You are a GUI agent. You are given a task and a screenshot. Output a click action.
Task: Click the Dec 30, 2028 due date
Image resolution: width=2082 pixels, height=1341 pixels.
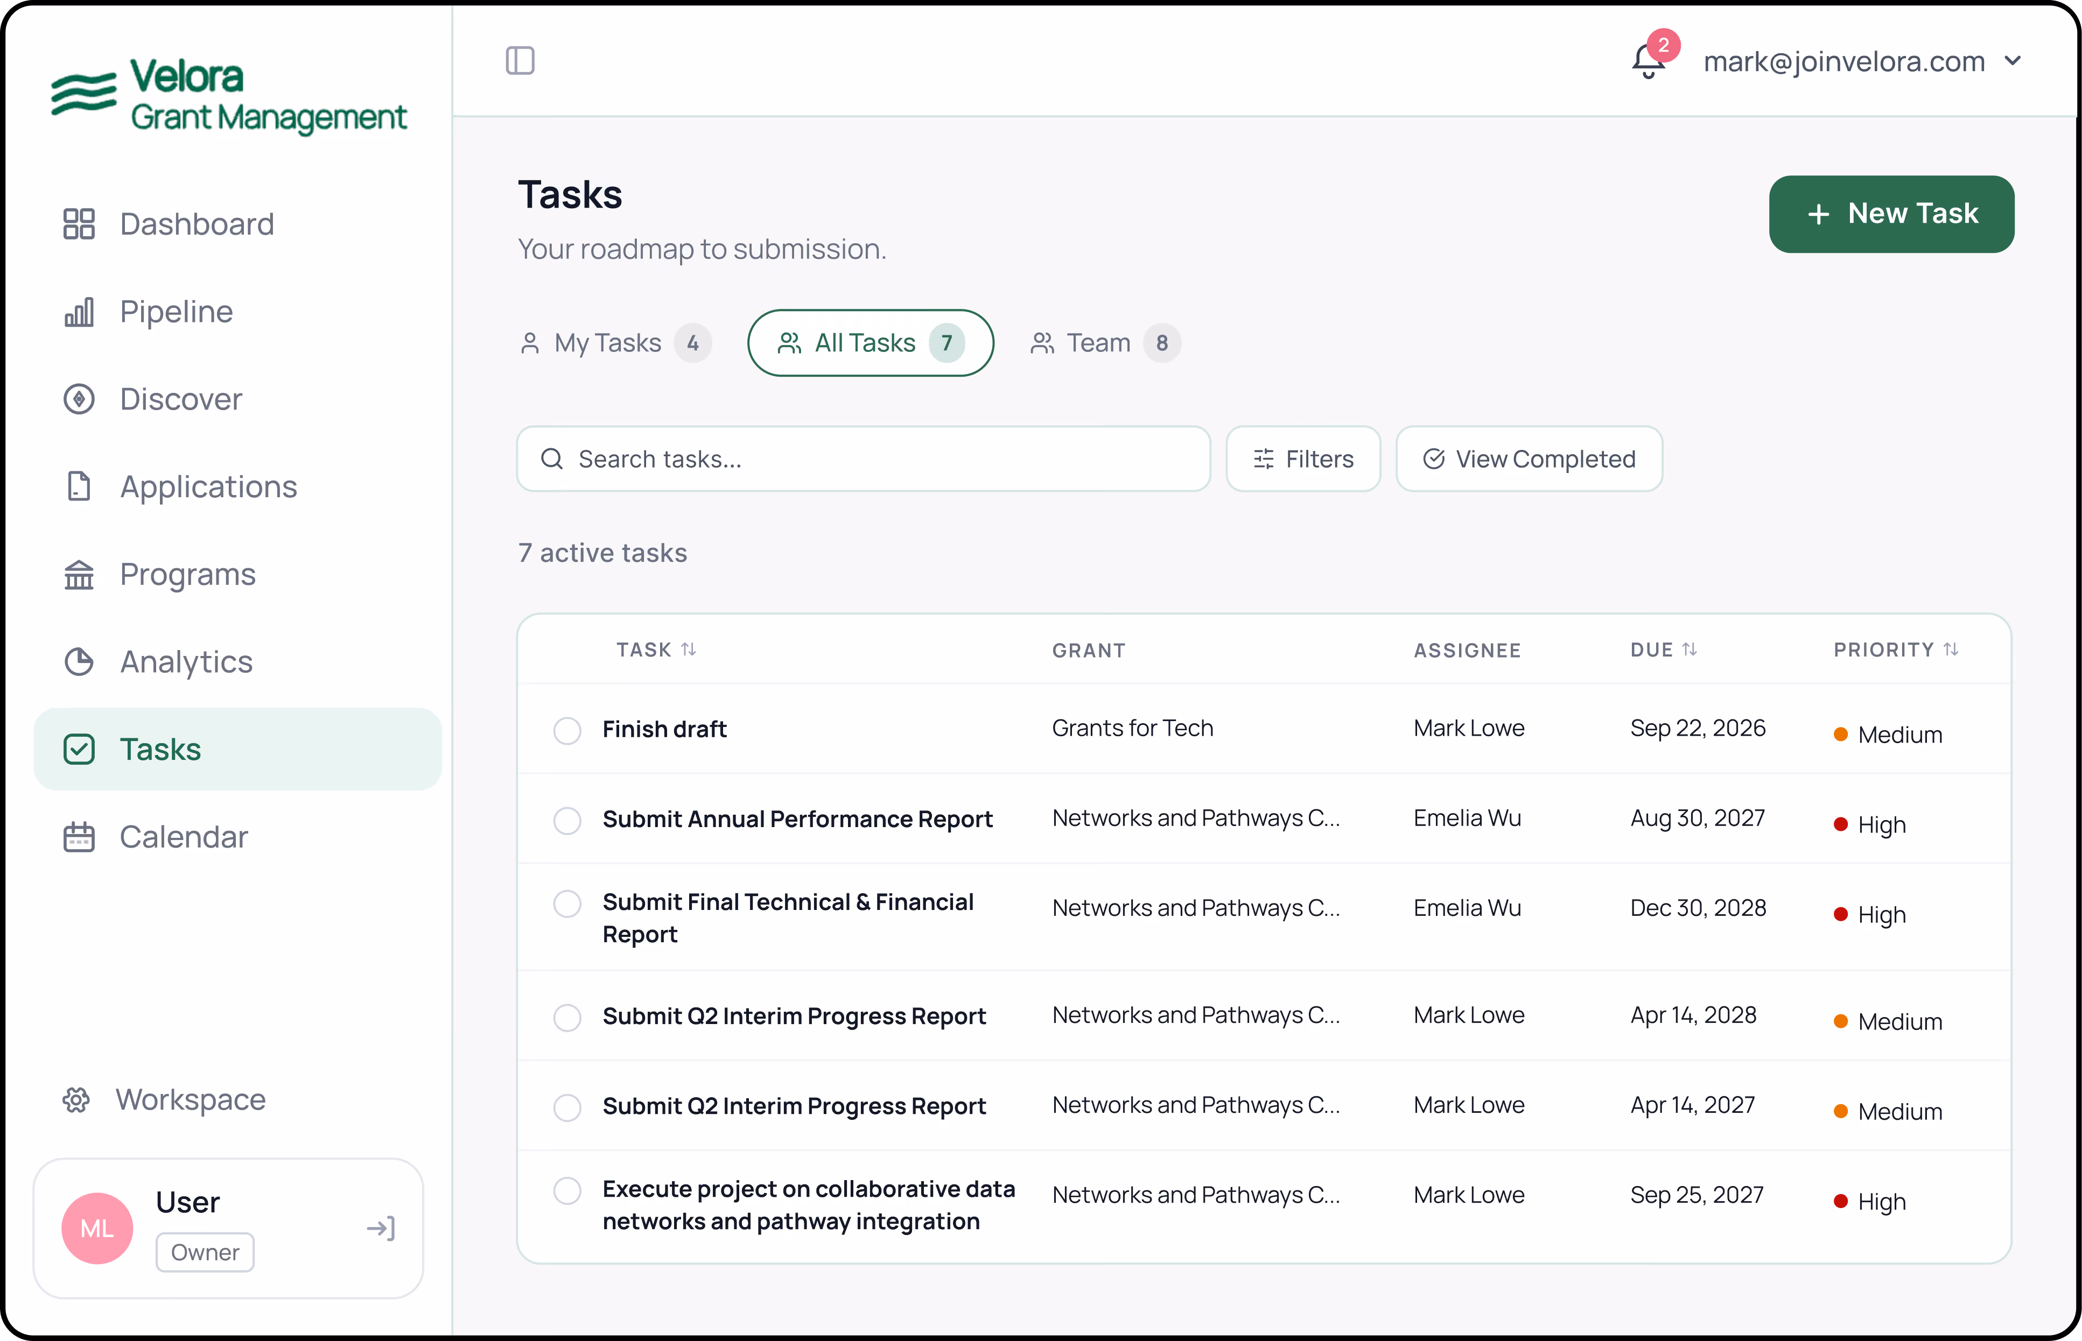[1698, 908]
